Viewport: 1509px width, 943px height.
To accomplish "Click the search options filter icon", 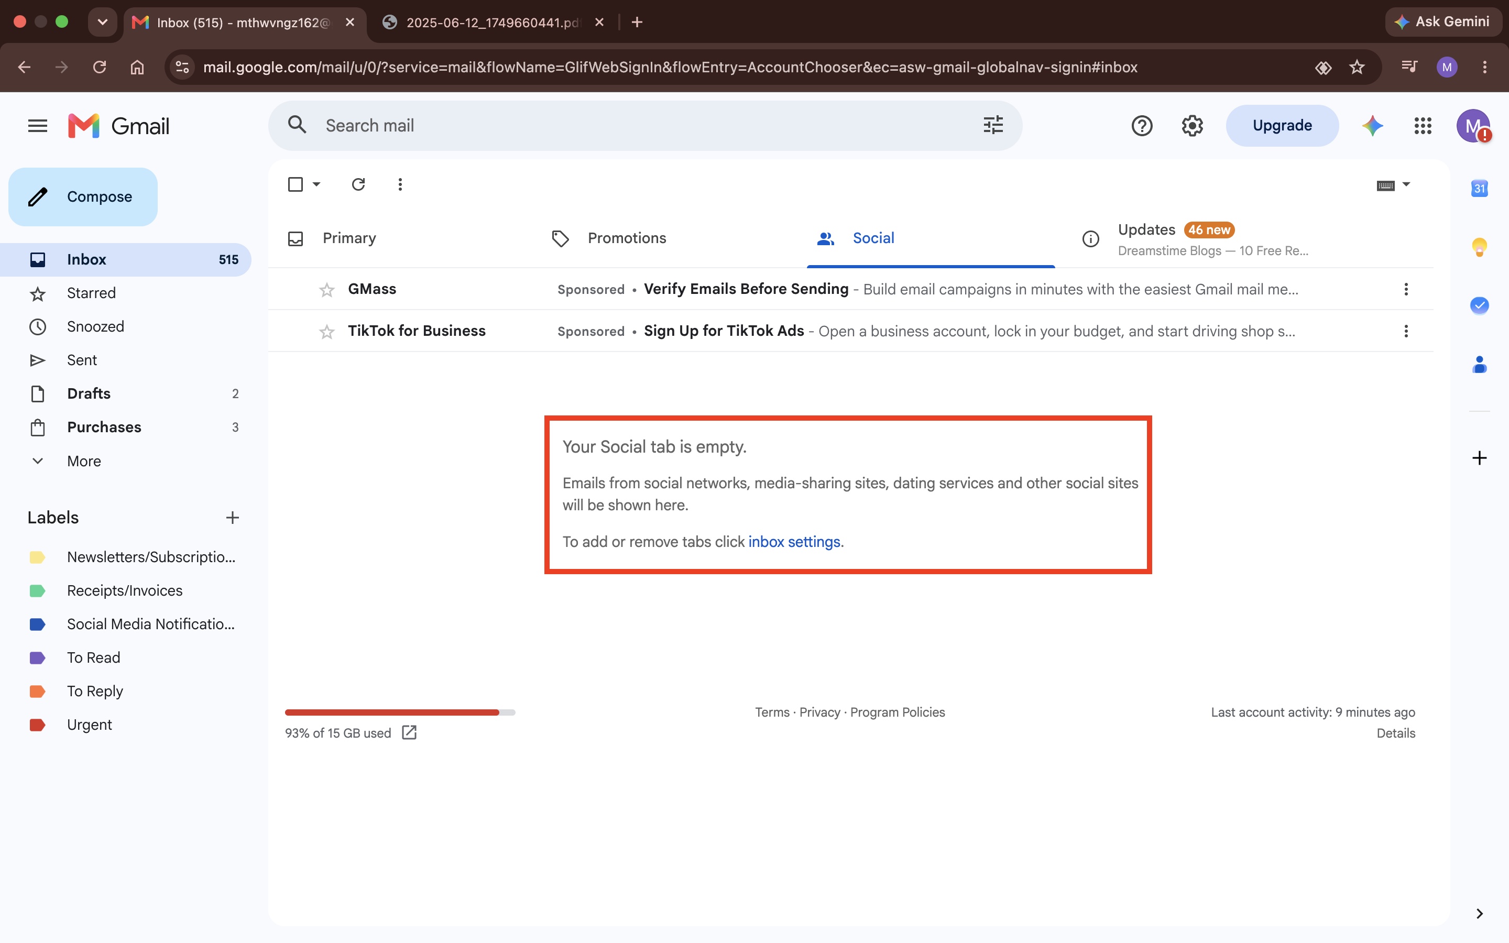I will [x=993, y=125].
